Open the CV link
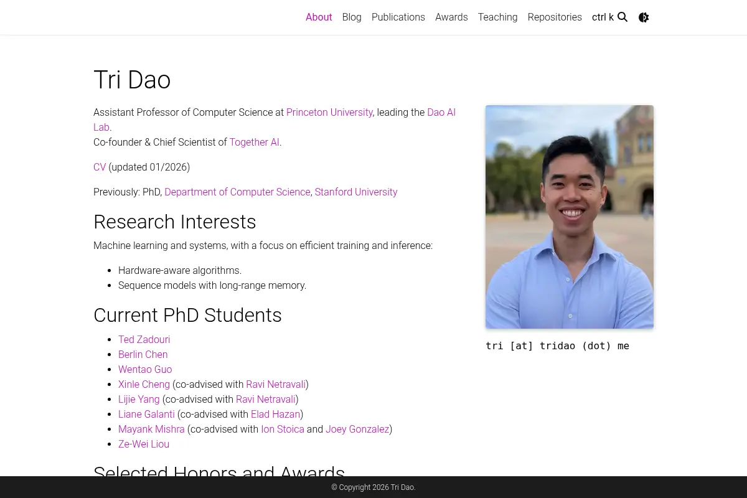747x498 pixels. (100, 167)
